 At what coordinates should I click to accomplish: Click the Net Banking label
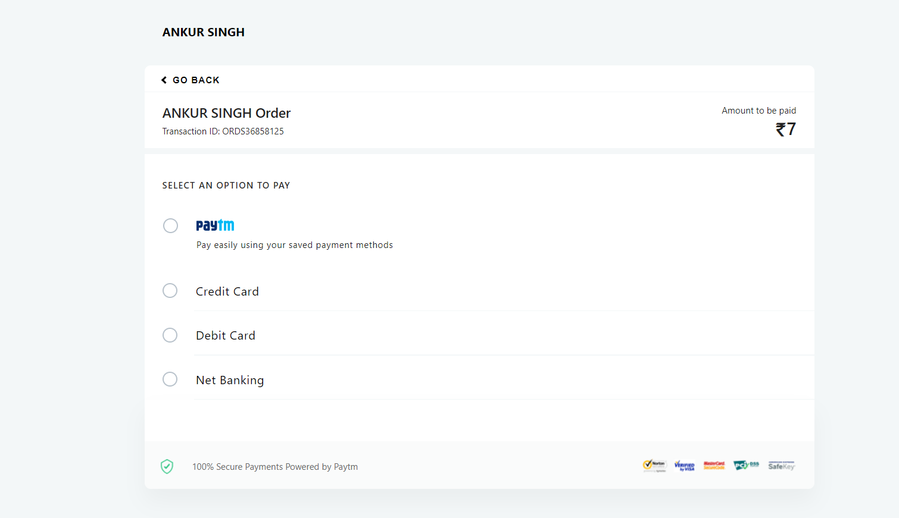[x=230, y=380]
